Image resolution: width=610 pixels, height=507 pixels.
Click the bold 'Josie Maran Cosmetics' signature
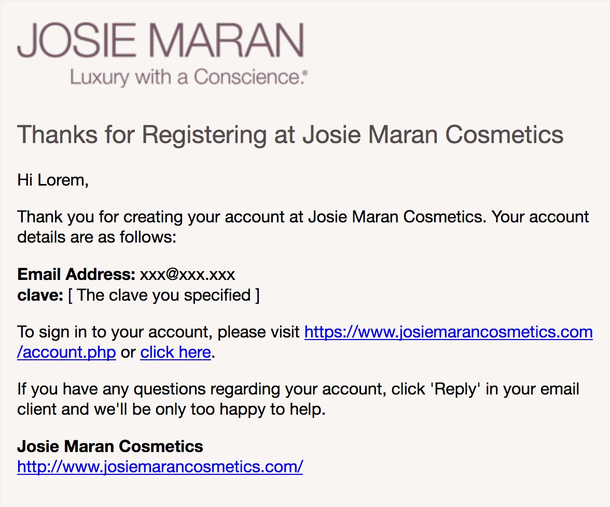click(x=110, y=446)
